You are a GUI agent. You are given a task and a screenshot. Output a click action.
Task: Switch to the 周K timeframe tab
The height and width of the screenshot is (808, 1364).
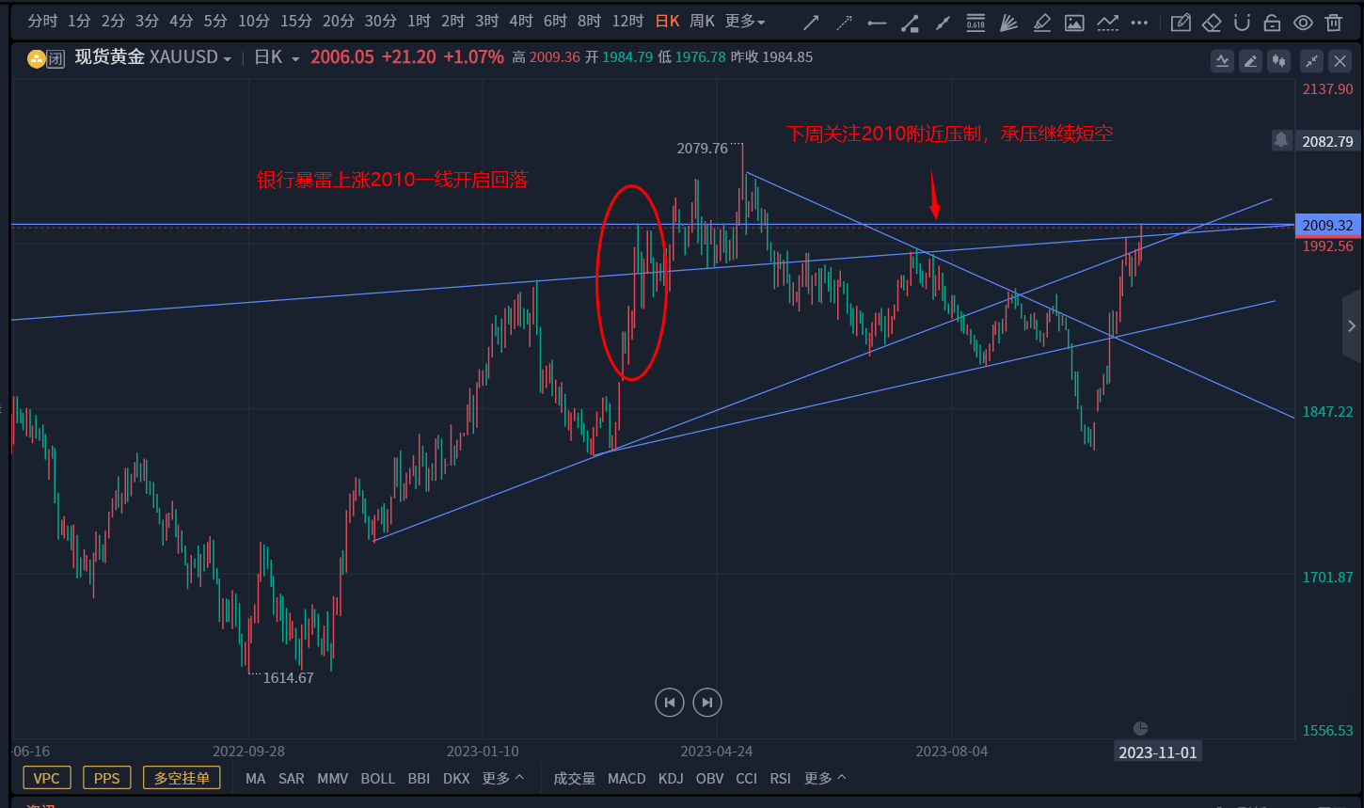703,21
